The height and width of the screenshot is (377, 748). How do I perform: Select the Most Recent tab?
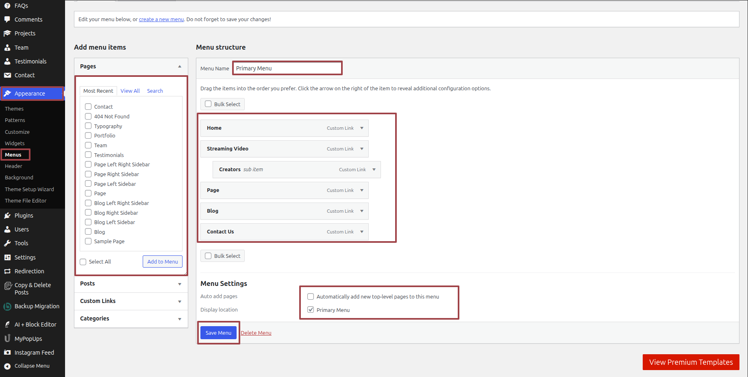[98, 91]
